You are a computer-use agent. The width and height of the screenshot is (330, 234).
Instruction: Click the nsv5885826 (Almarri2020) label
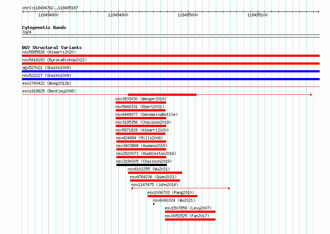(x=49, y=52)
